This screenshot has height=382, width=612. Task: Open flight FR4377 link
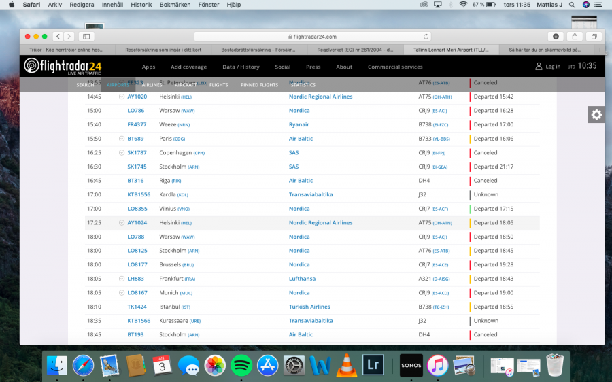pos(137,124)
